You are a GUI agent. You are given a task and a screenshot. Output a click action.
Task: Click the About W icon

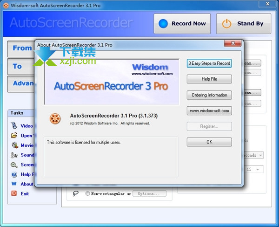14,184
